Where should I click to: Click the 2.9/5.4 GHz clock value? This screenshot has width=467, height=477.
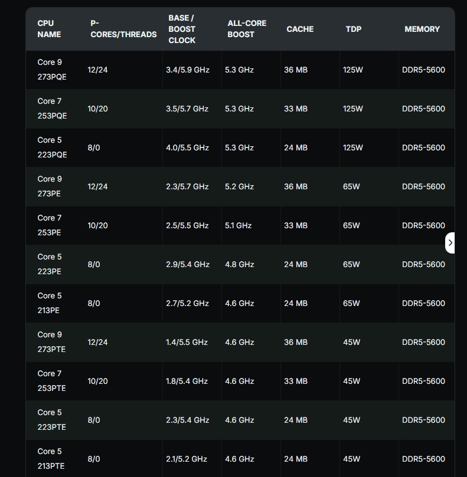click(x=188, y=265)
